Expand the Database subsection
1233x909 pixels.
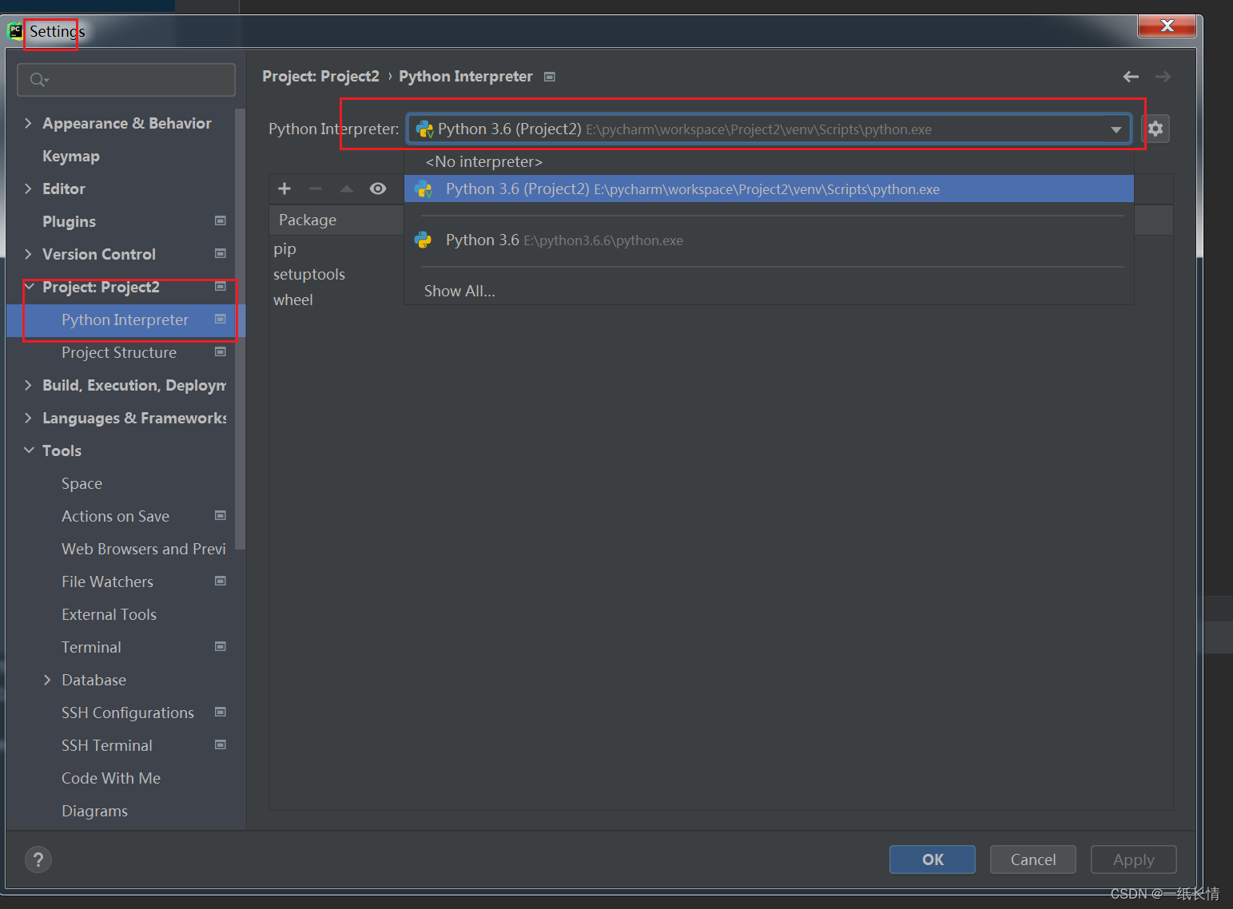tap(47, 680)
